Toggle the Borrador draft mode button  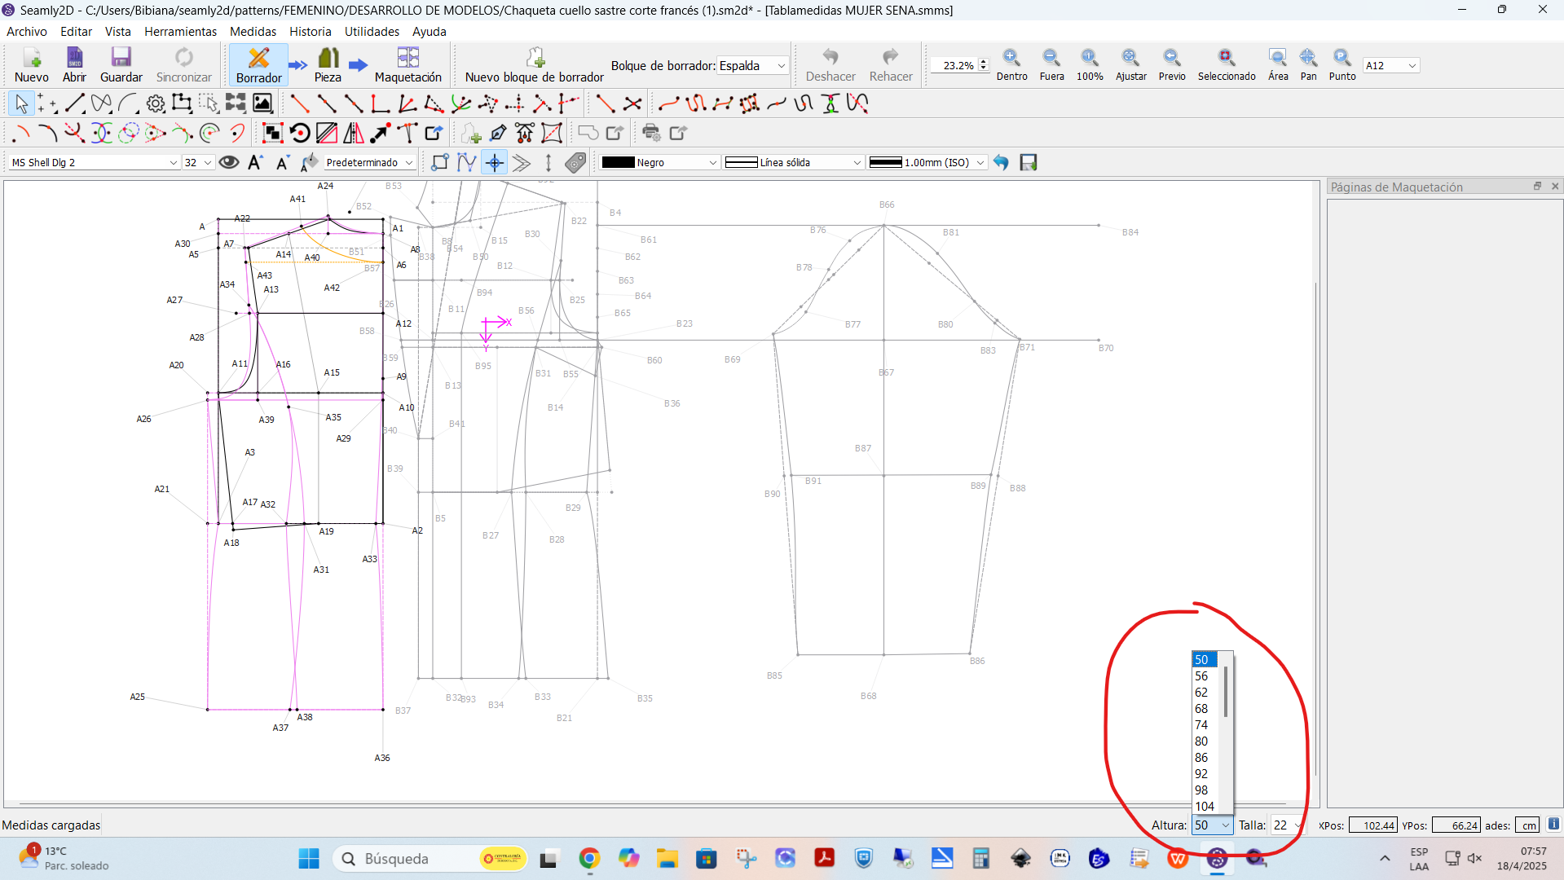(258, 64)
